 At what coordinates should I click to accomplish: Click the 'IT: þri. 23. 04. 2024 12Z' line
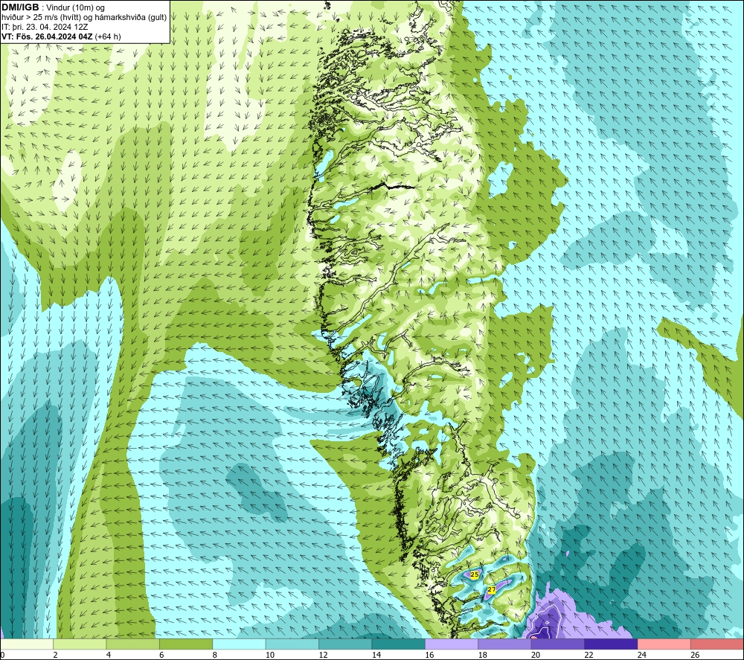45,27
